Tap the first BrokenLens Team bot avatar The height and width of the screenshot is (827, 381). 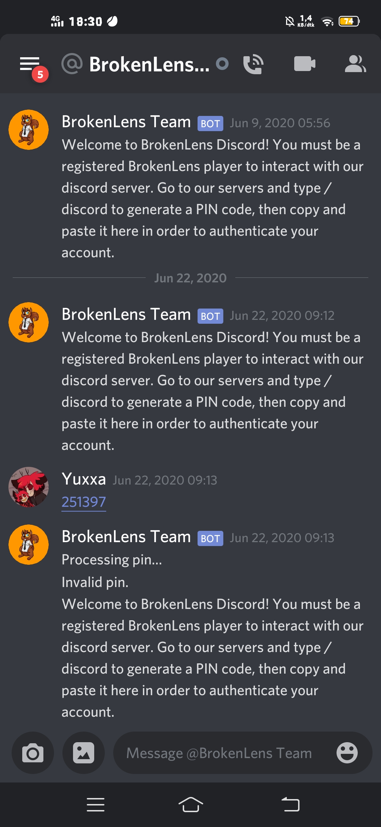tap(29, 130)
